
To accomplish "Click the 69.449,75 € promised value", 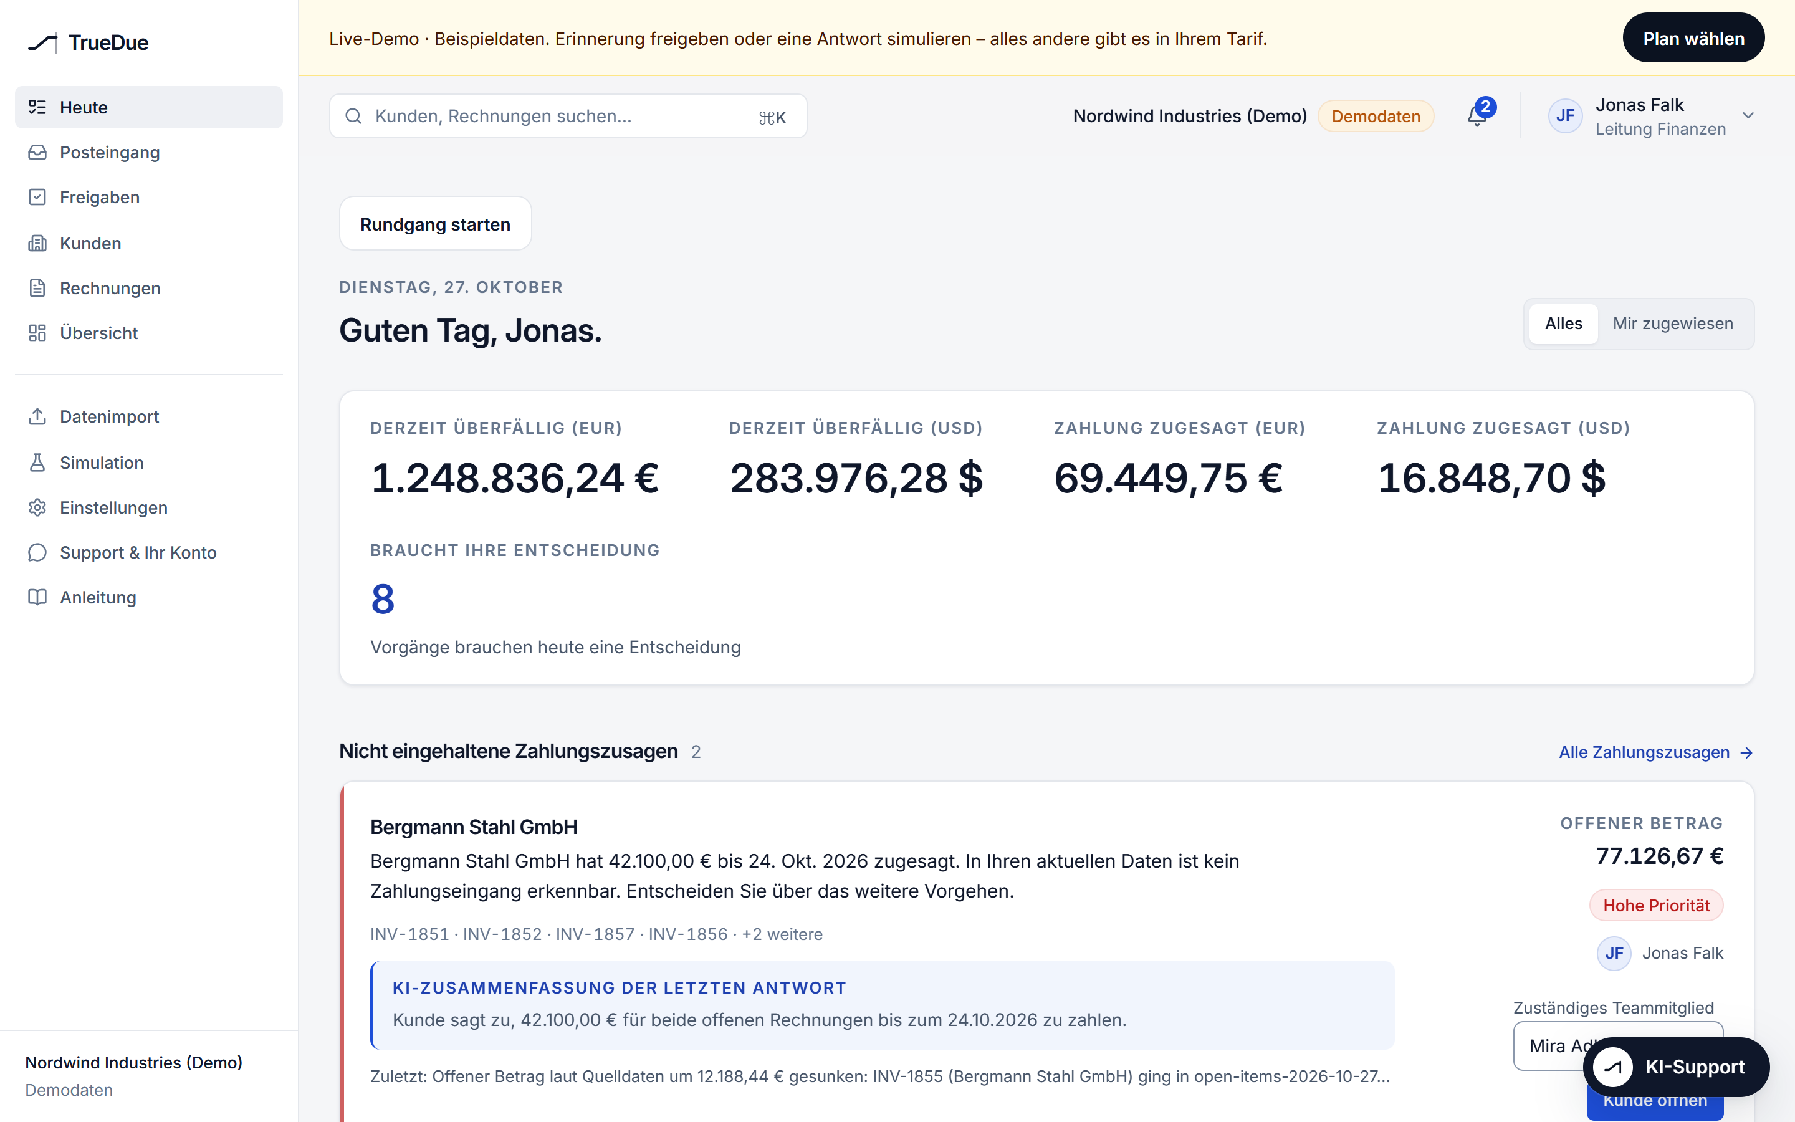I will point(1168,478).
